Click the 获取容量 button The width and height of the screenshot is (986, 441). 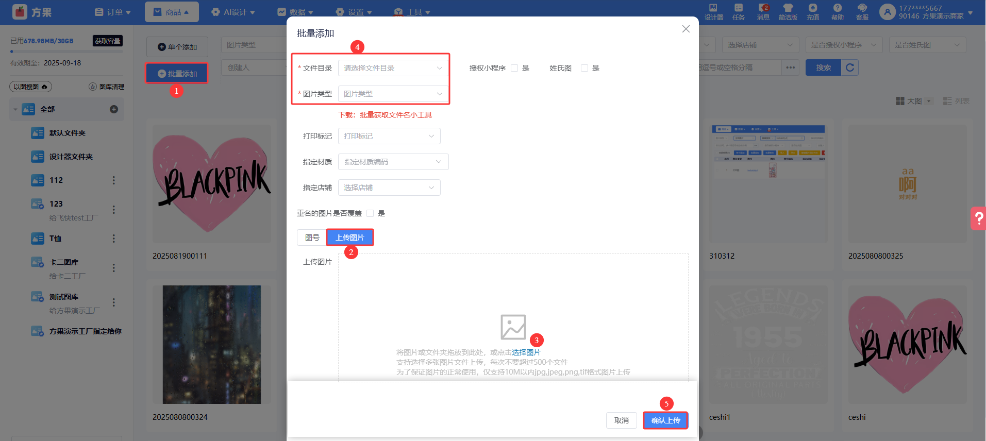click(108, 41)
